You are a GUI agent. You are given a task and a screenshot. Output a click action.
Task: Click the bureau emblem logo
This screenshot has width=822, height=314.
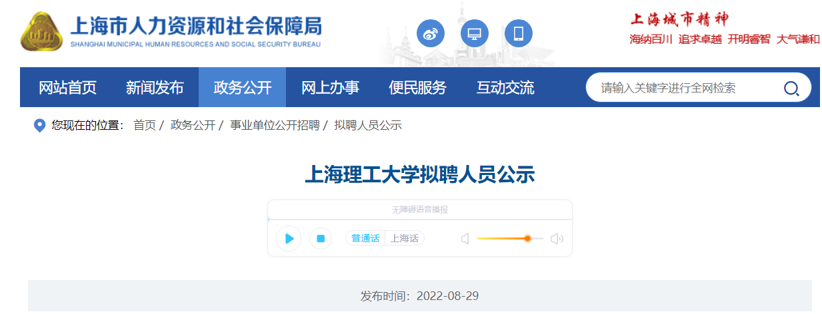point(41,31)
